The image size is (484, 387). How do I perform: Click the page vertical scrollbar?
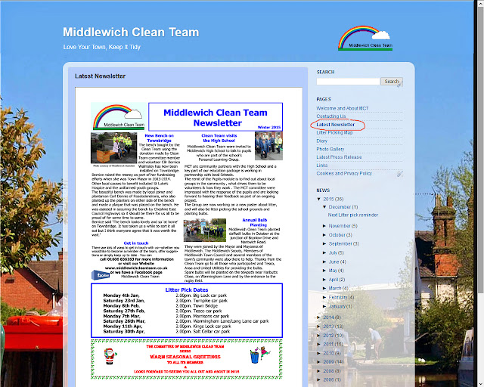pos(480,150)
